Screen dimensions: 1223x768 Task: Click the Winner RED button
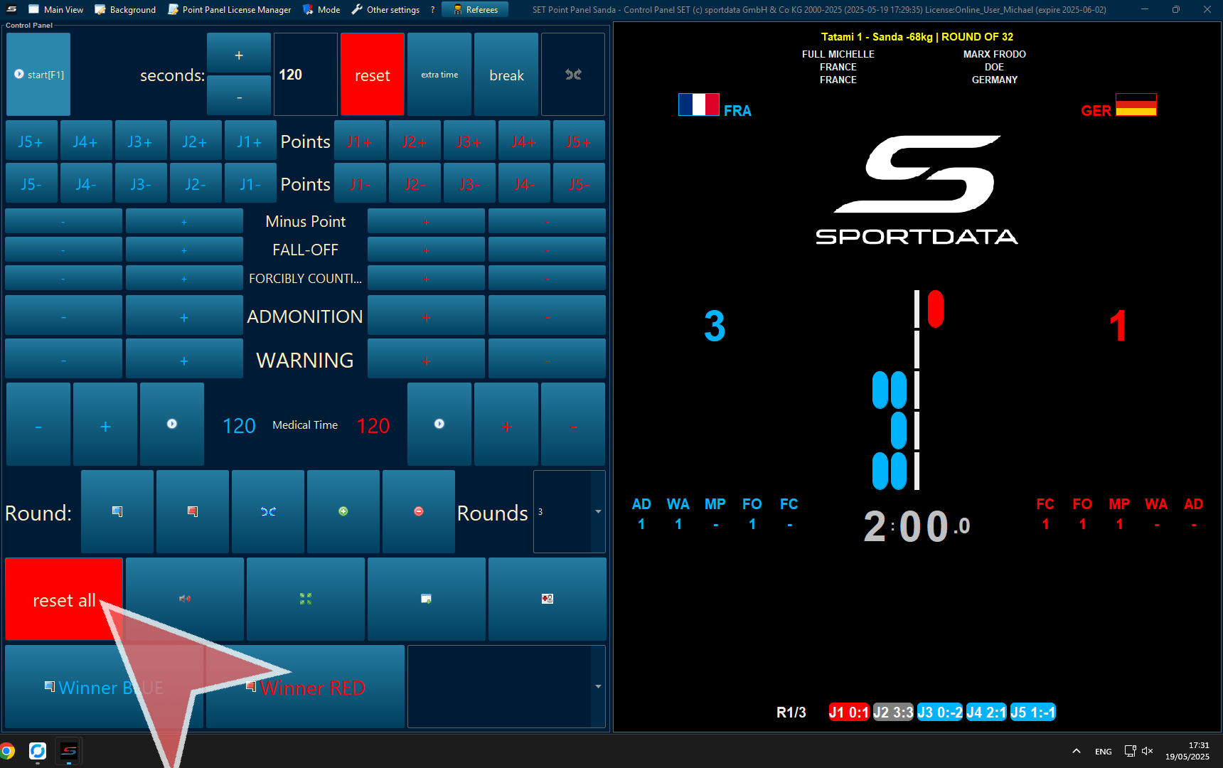point(306,687)
